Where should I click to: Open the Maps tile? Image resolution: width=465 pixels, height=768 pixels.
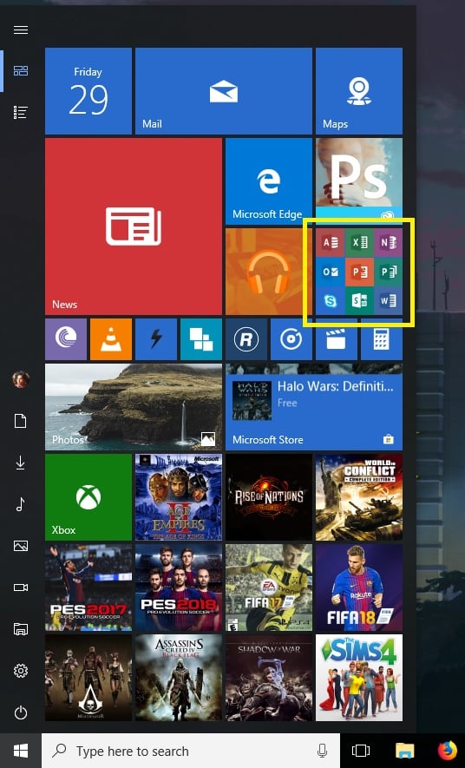359,91
